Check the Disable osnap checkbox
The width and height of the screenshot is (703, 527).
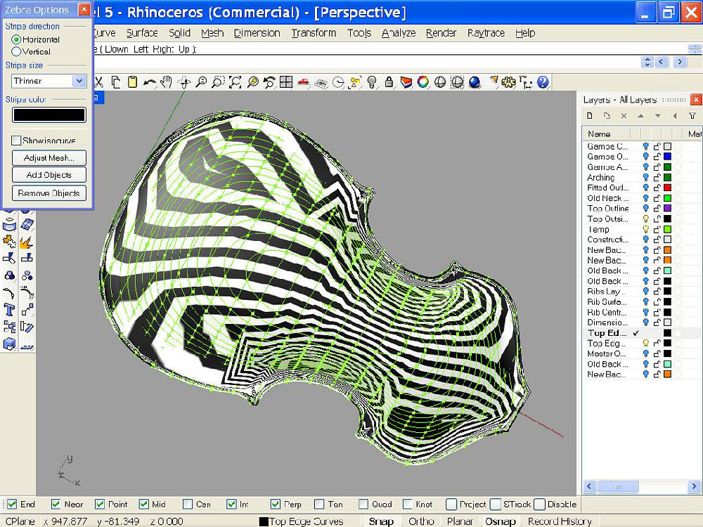coord(540,504)
